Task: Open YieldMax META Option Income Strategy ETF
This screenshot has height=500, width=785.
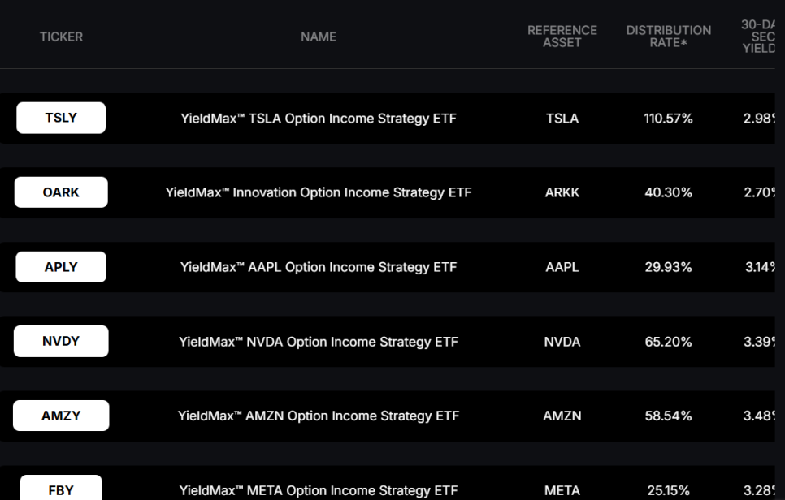Action: pyautogui.click(x=319, y=490)
